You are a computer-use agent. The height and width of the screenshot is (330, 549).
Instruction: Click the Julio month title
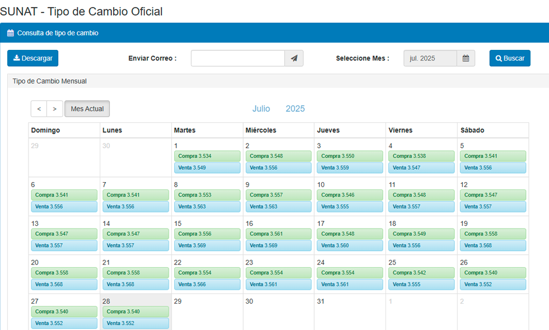(x=261, y=109)
